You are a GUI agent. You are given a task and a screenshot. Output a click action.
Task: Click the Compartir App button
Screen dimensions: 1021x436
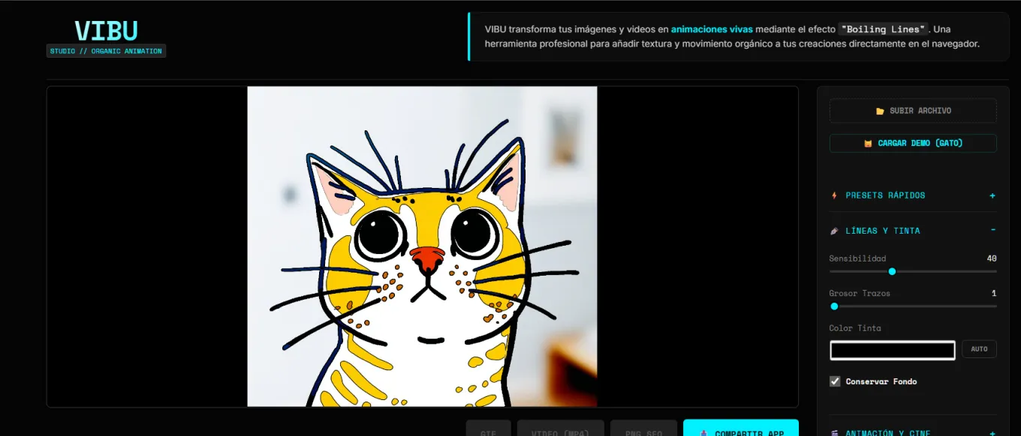tap(740, 432)
